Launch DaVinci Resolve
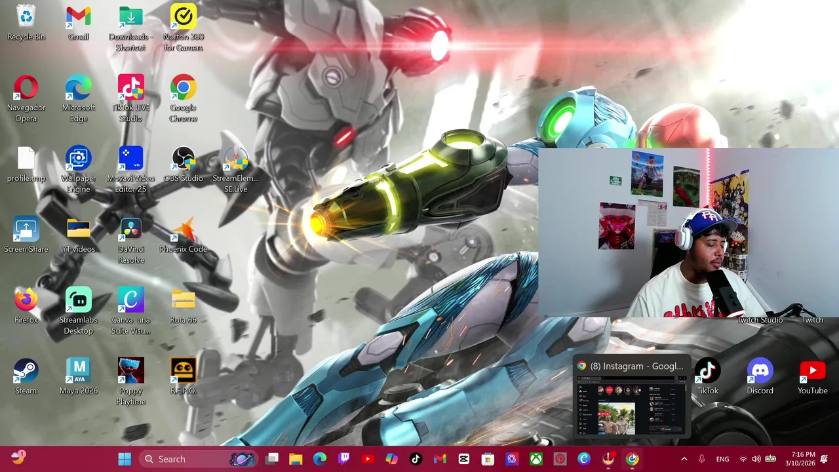This screenshot has width=839, height=472. [131, 241]
